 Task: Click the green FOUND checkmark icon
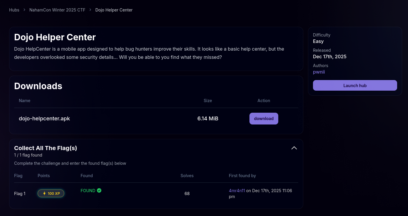tap(99, 190)
